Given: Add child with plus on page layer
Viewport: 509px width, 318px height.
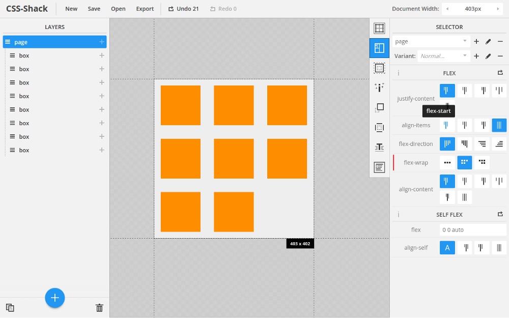Looking at the screenshot, I should pos(102,42).
